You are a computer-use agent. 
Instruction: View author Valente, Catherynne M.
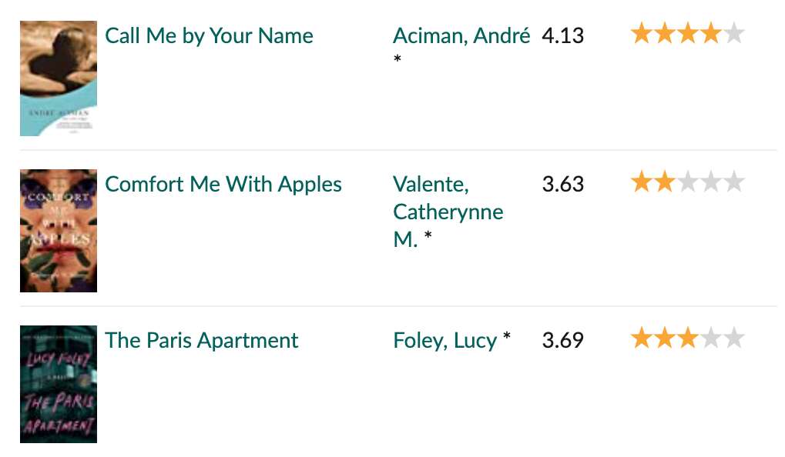[x=448, y=212]
